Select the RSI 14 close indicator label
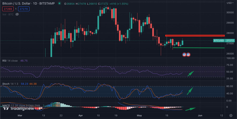Screen dimensions: 237x119 coord(10,61)
